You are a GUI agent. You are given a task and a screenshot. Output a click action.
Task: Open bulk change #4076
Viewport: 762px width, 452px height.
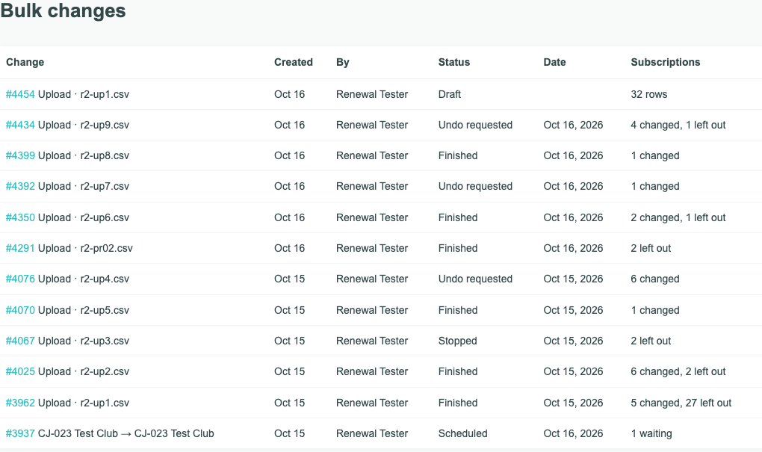pos(20,279)
